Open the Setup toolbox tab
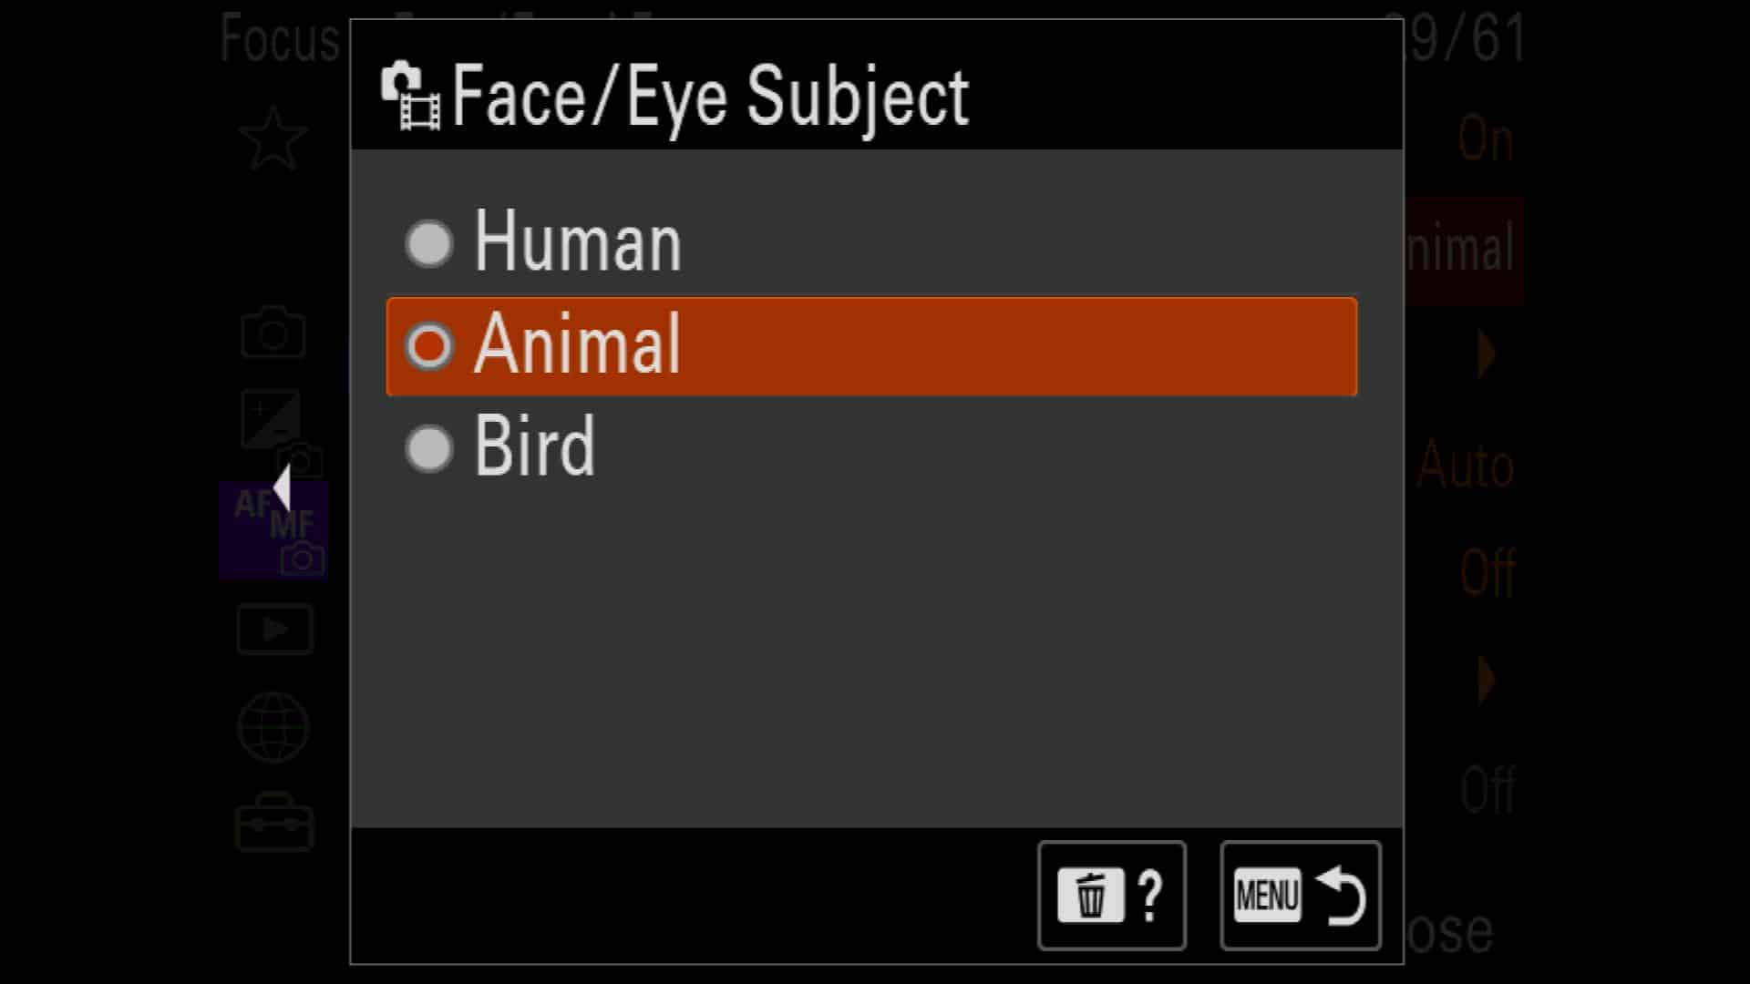Screen dimensions: 1750x984 point(273,823)
